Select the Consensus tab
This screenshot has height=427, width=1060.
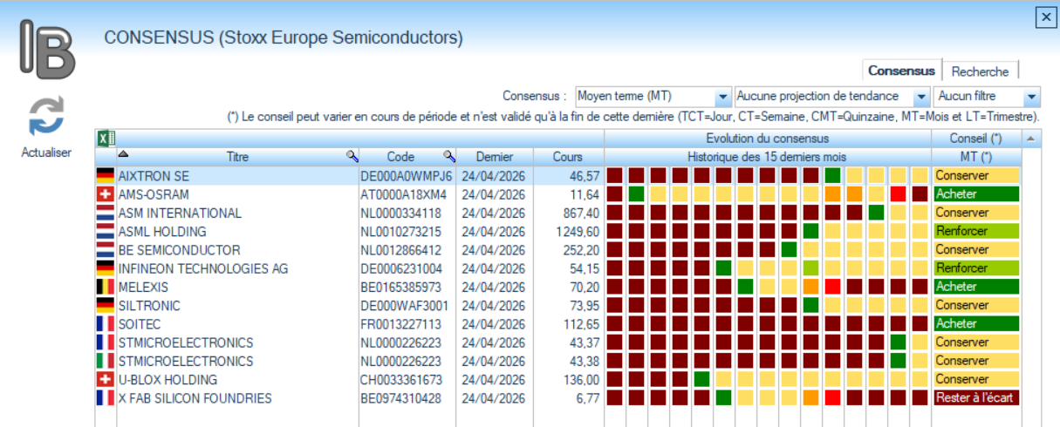tap(901, 71)
